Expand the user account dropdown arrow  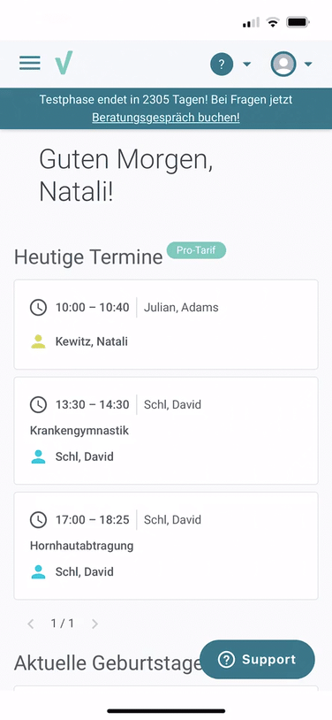[x=308, y=64]
